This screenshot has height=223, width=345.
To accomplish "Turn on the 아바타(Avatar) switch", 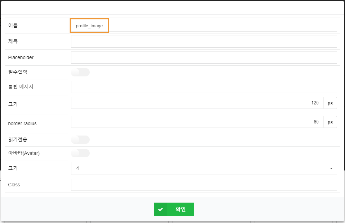I will click(80, 153).
